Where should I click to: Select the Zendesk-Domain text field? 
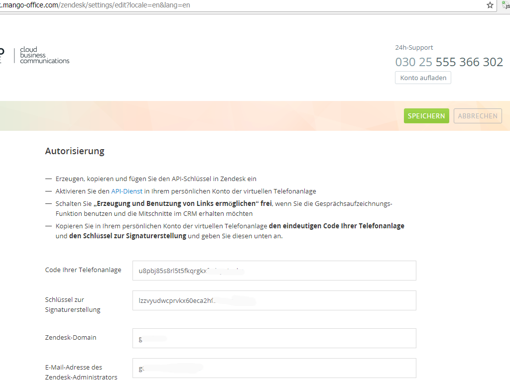click(x=274, y=338)
